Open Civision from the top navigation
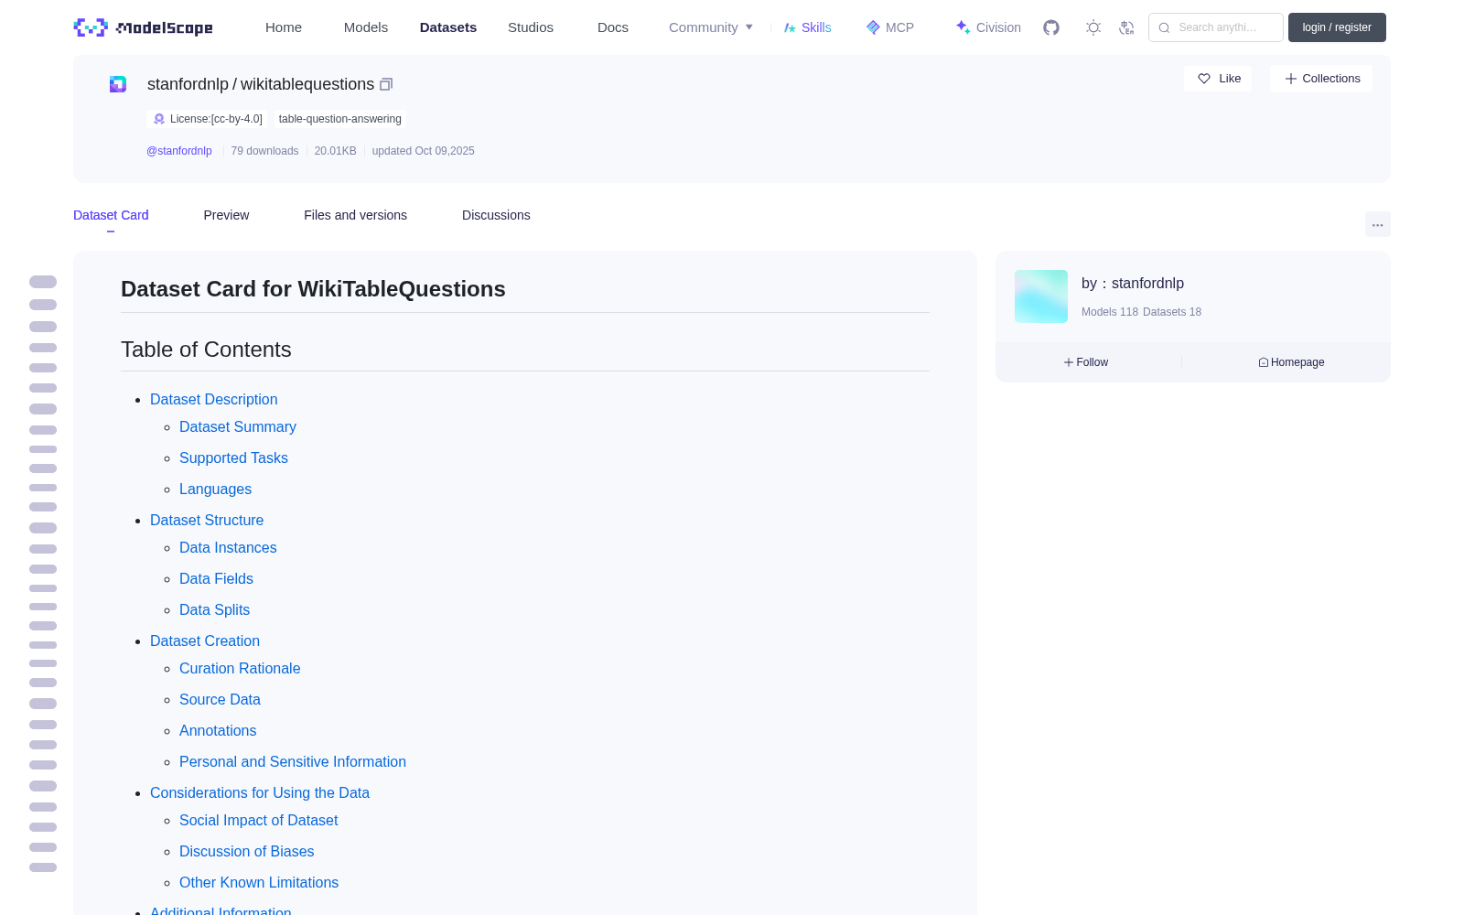 [988, 27]
